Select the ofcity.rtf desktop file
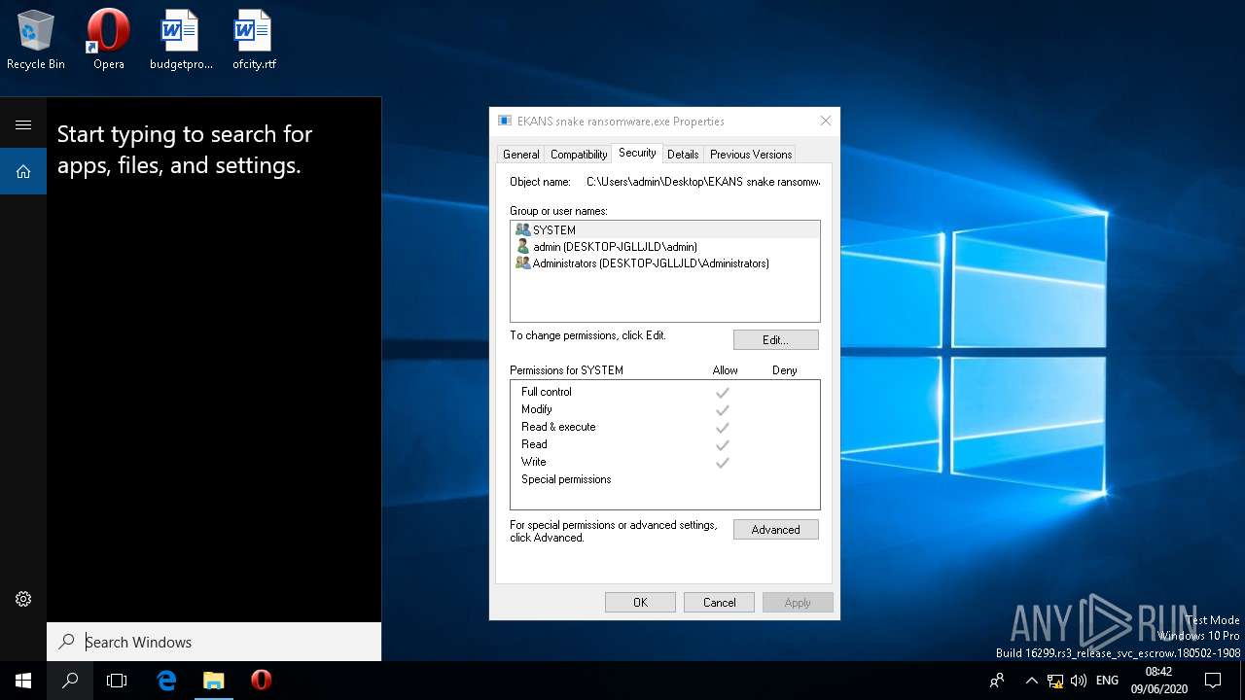Image resolution: width=1245 pixels, height=700 pixels. [254, 39]
